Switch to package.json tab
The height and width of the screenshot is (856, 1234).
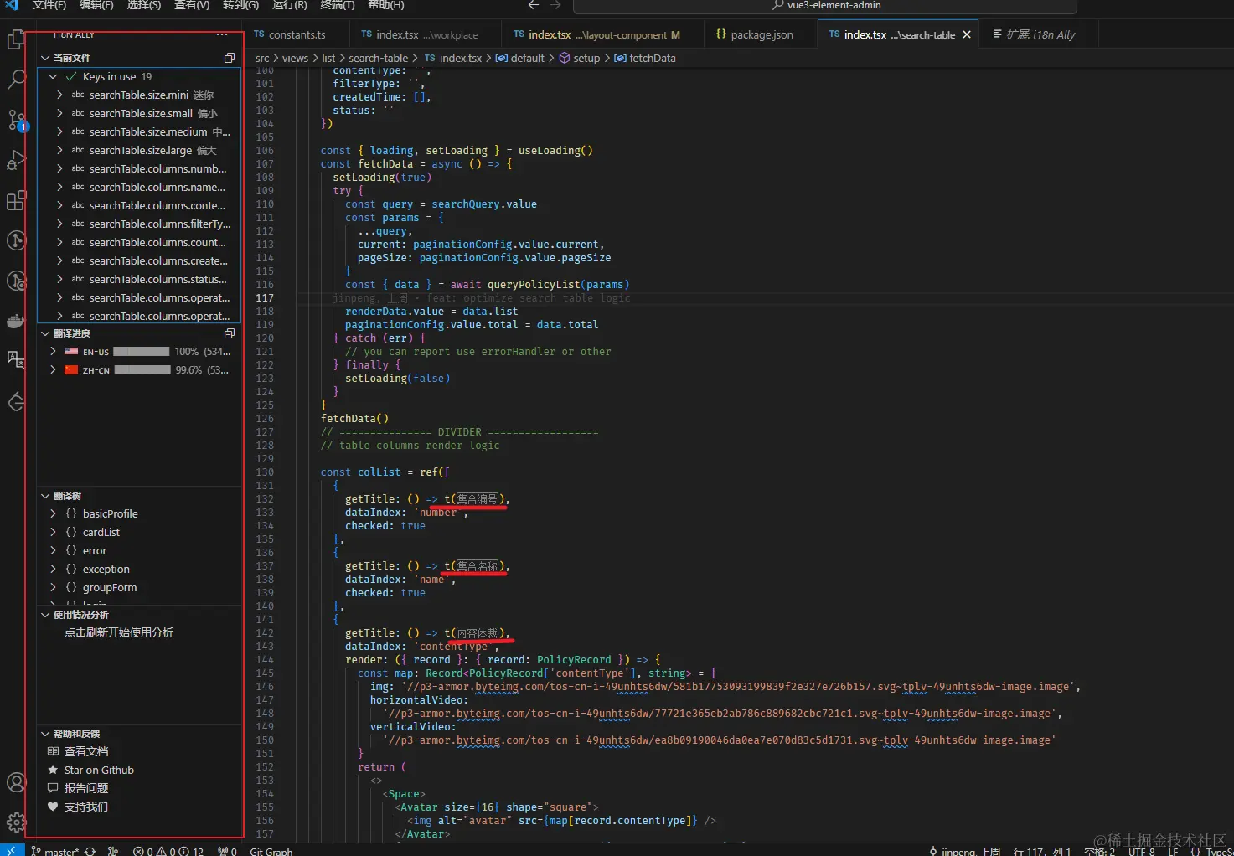click(762, 34)
